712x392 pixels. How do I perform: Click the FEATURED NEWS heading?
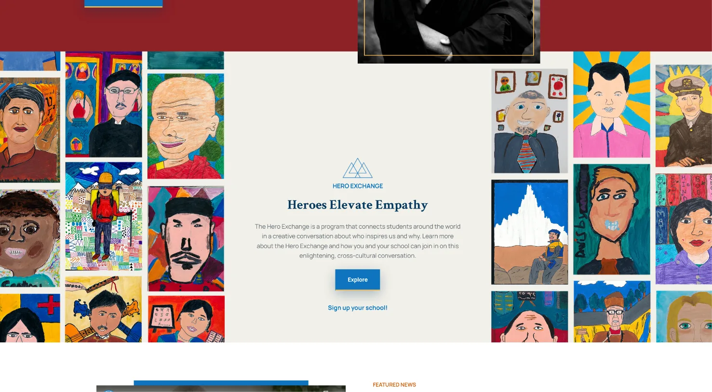(x=394, y=385)
